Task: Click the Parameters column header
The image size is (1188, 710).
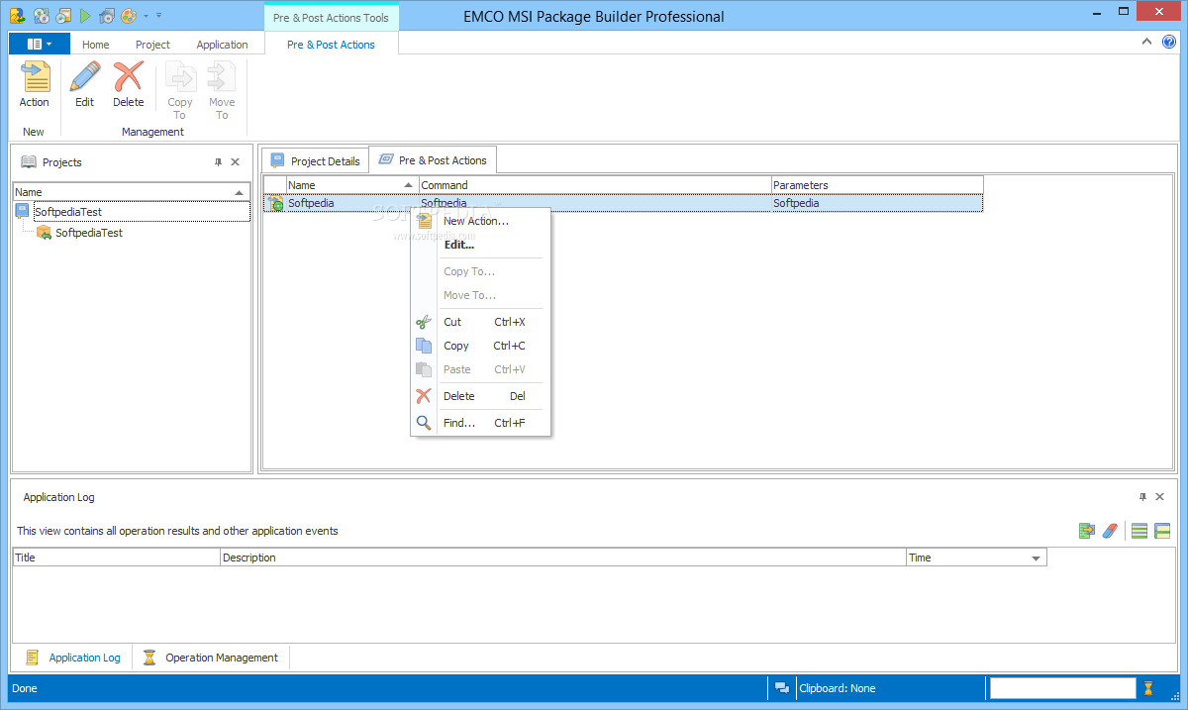Action: point(877,185)
